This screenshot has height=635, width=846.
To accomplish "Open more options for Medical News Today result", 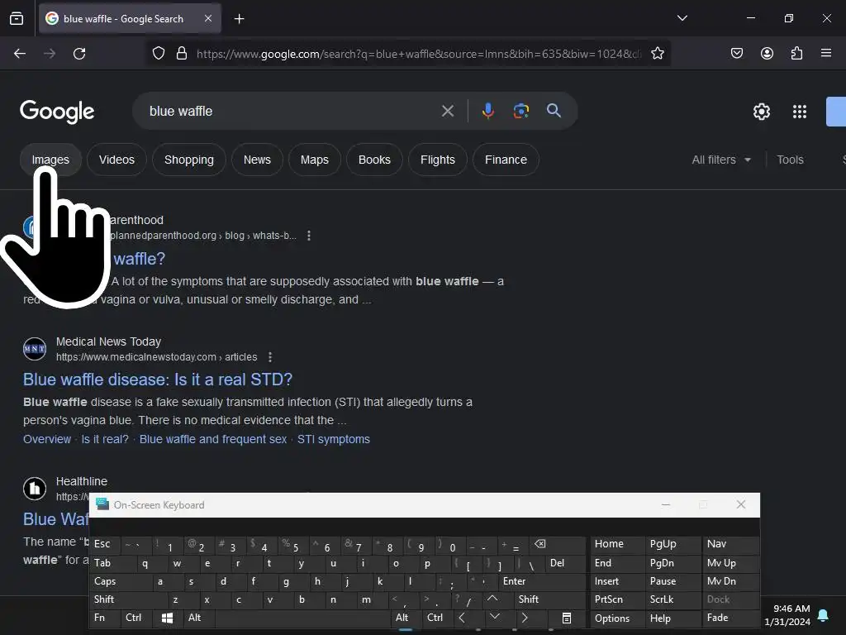I will [x=270, y=357].
